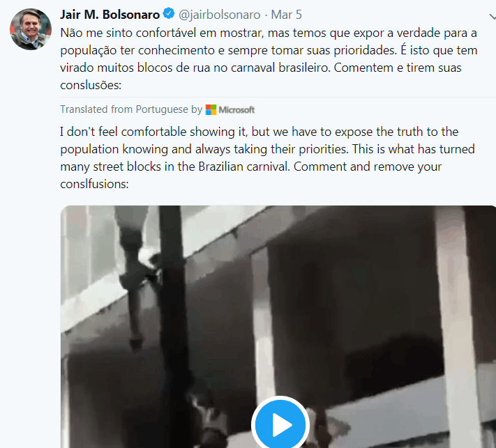Click the blue play button on the video
Image resolution: width=496 pixels, height=448 pixels.
coord(280,424)
